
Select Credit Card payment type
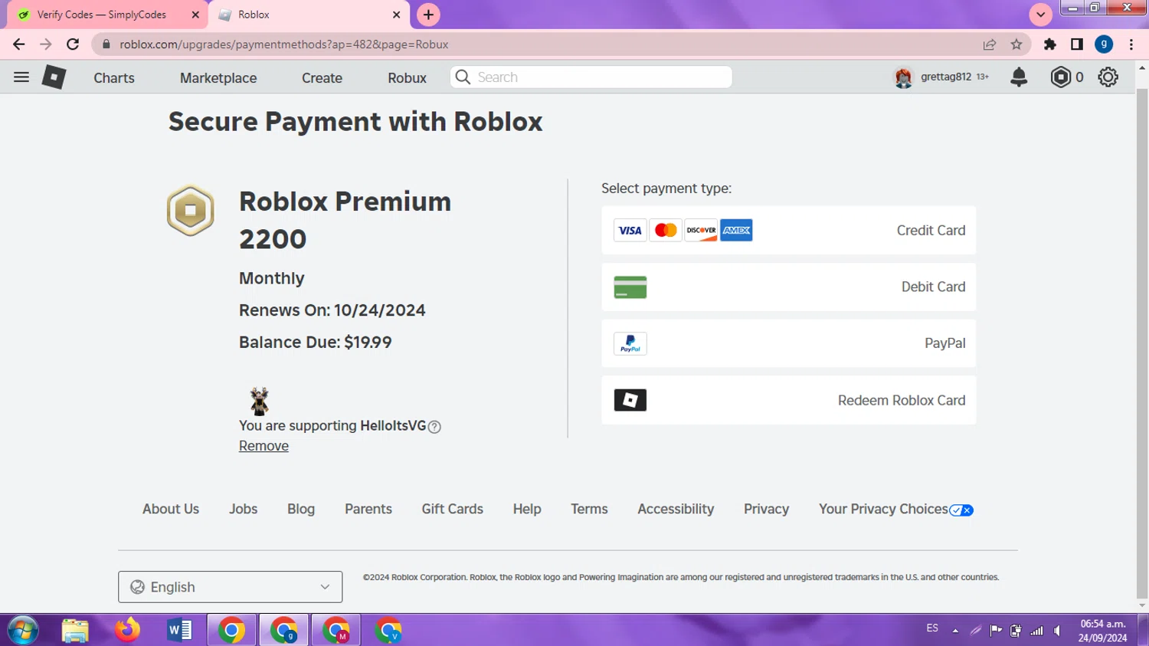coord(788,231)
